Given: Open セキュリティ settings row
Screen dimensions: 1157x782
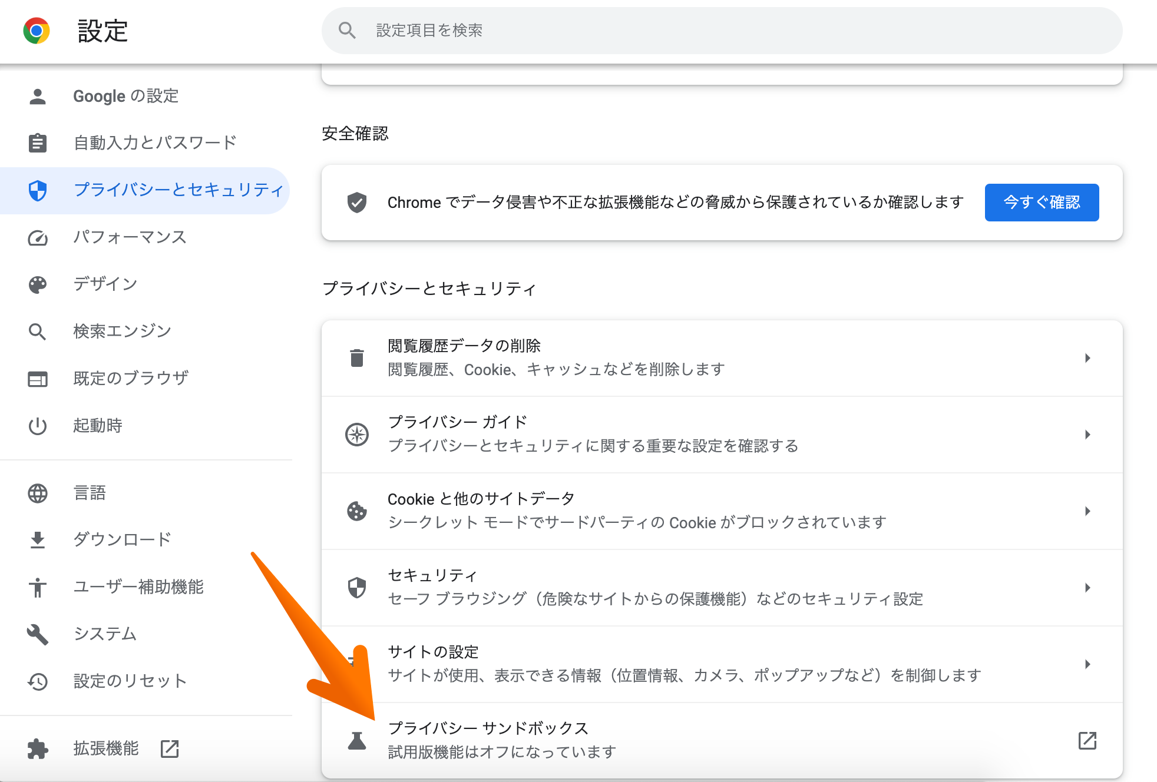Looking at the screenshot, I should pyautogui.click(x=722, y=588).
